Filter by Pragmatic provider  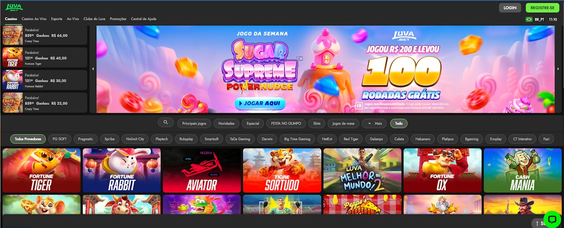[86, 139]
